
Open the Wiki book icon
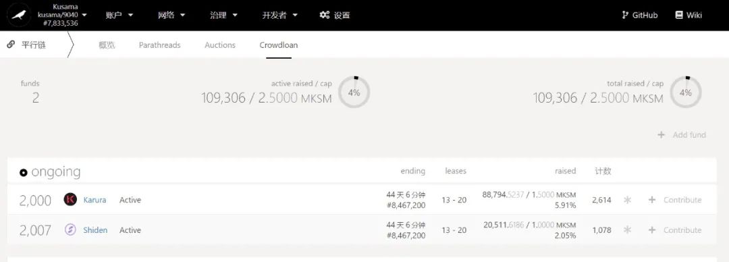tap(679, 15)
